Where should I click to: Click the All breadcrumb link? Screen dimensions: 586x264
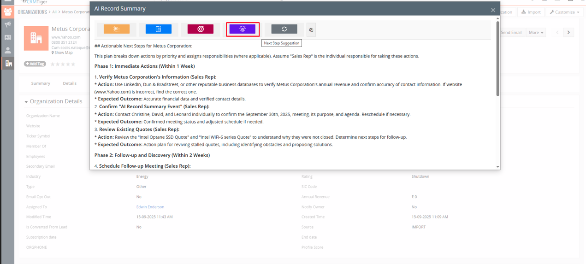54,12
